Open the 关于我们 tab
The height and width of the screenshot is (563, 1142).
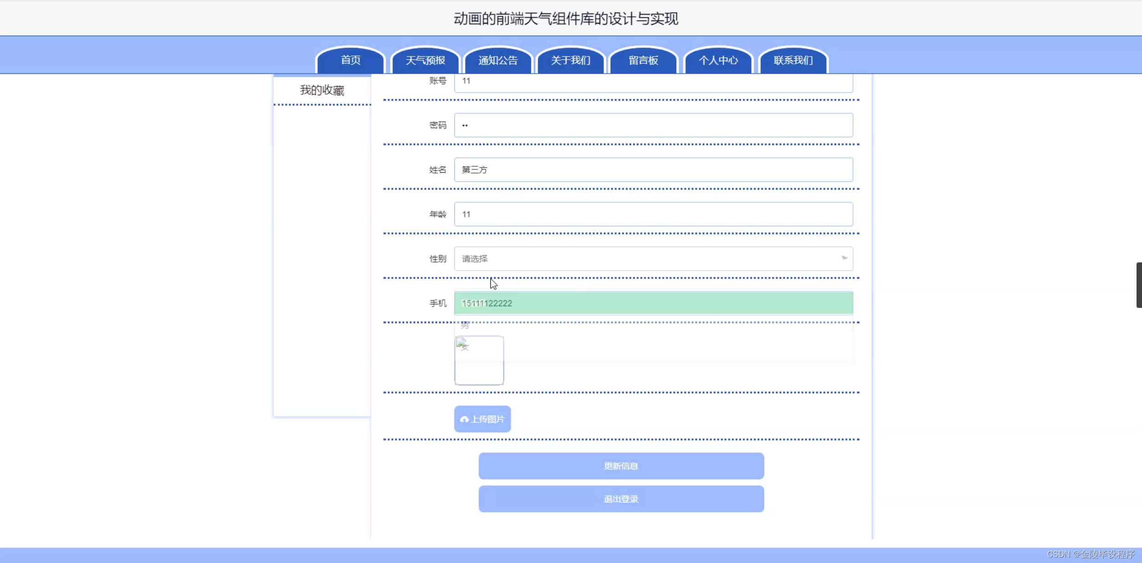[571, 60]
